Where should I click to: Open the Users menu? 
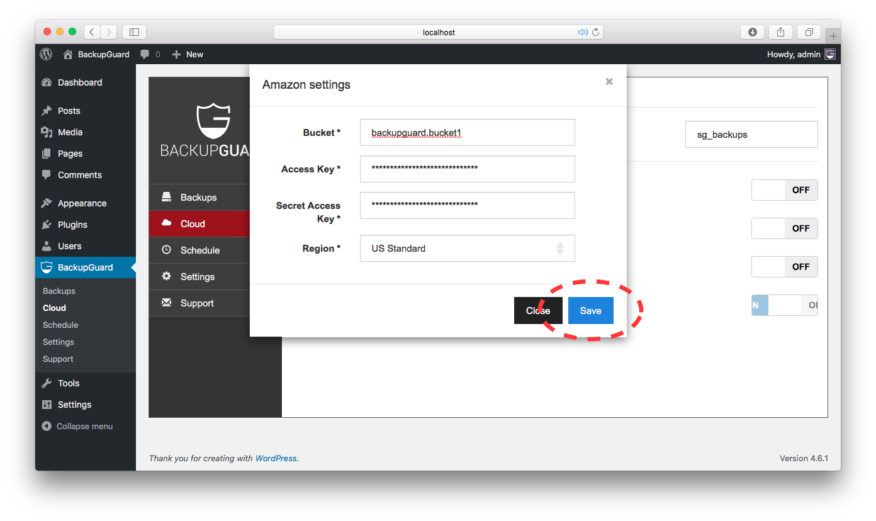(x=86, y=246)
